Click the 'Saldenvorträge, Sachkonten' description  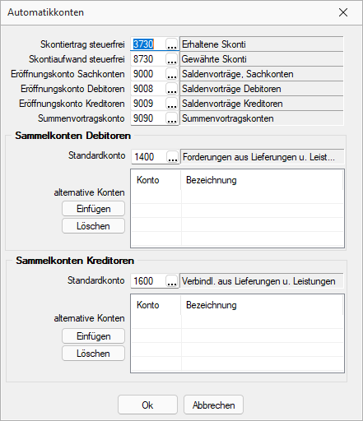(262, 74)
